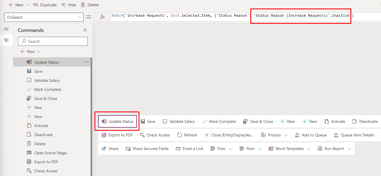Expand the New dropdown in top toolbar
The image size is (381, 176).
pos(27,5)
